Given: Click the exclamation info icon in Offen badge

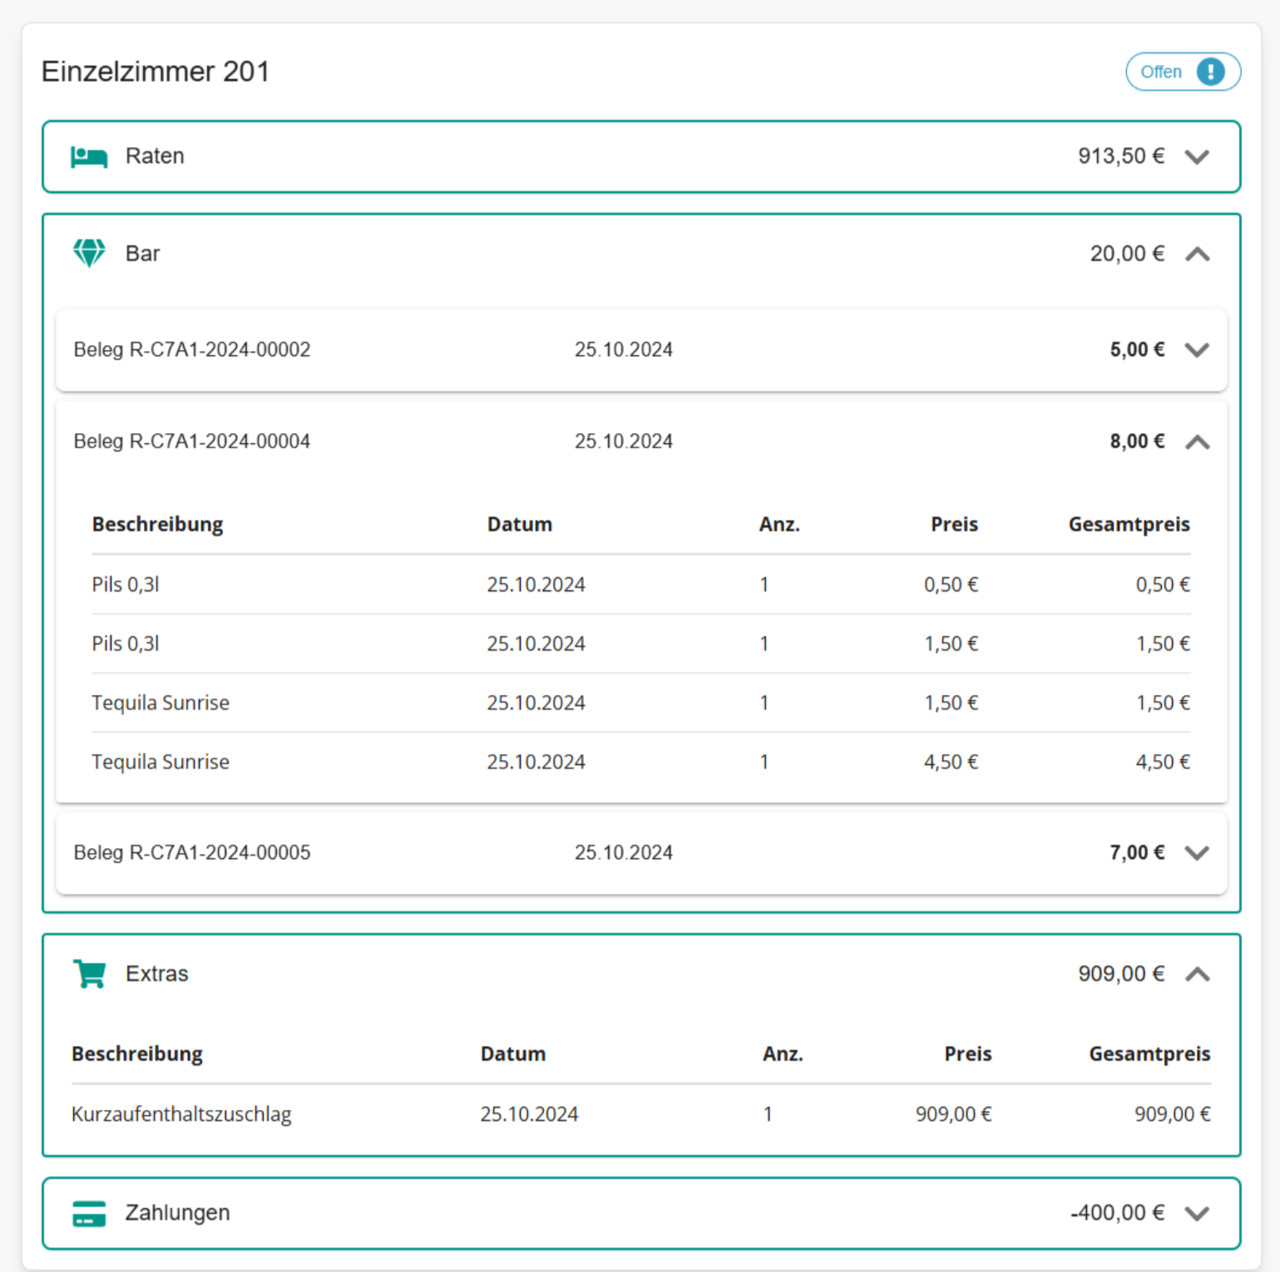Looking at the screenshot, I should click(x=1210, y=71).
